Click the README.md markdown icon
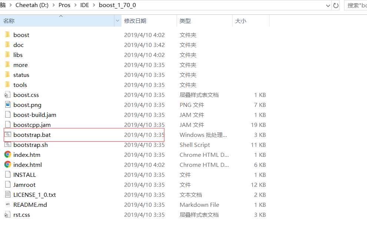Screen dimensions: 367x229 point(8,205)
